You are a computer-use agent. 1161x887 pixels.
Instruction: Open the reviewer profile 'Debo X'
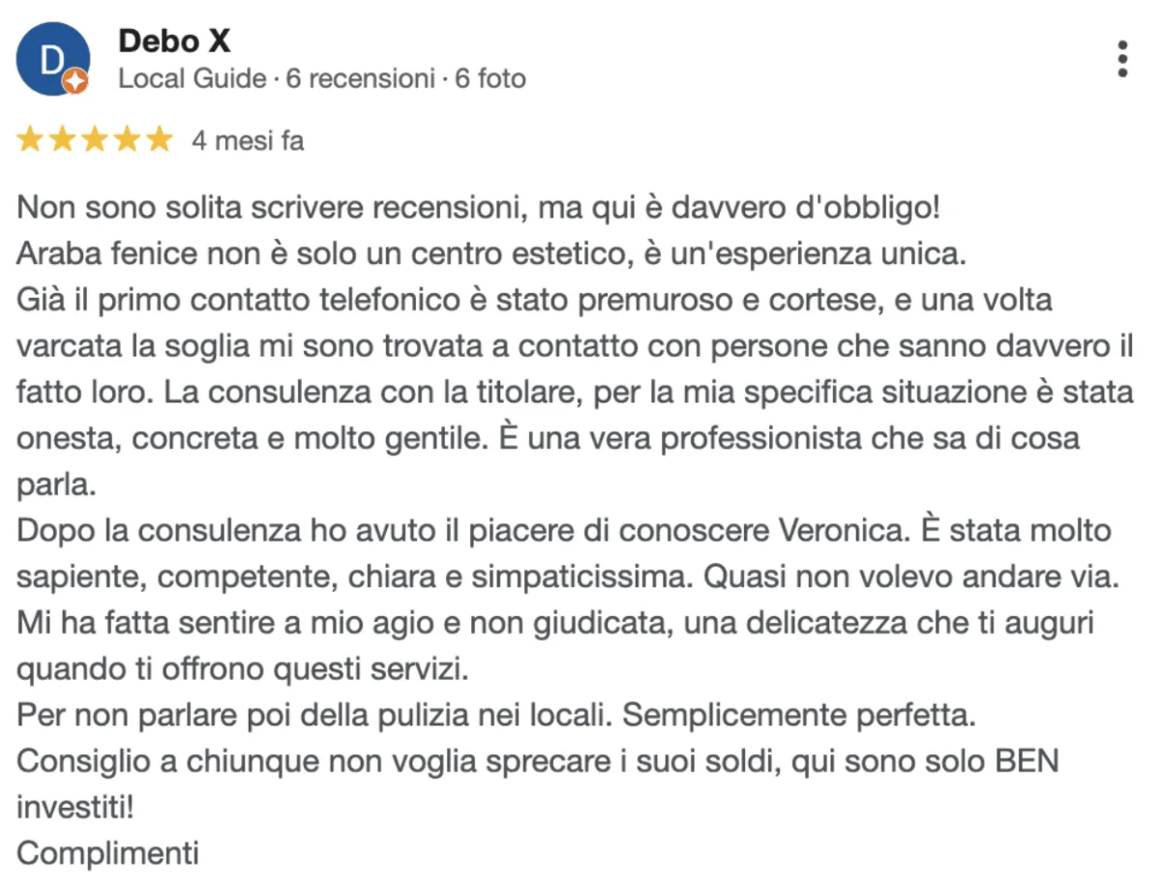[174, 42]
